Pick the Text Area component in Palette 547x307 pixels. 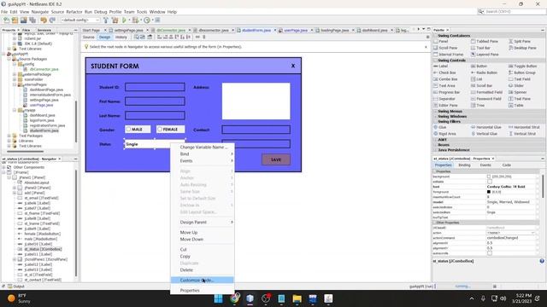click(444, 85)
